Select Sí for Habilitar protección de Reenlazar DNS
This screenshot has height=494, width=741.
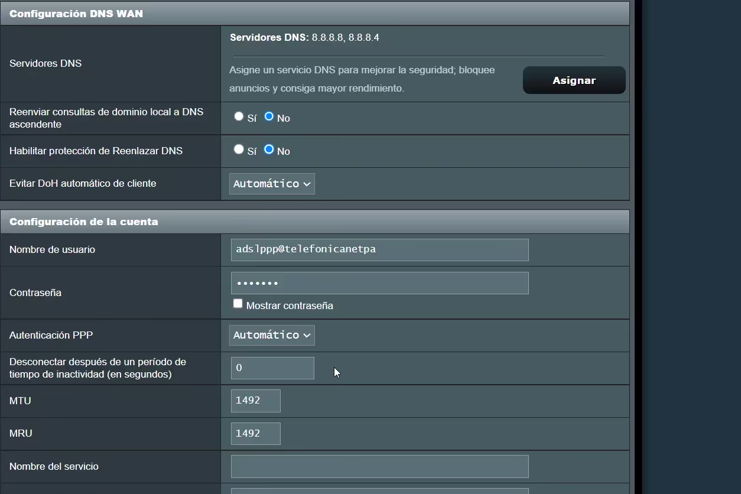239,149
